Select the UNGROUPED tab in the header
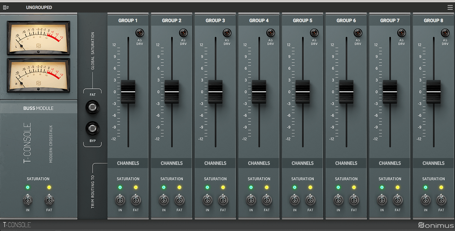 click(x=39, y=7)
